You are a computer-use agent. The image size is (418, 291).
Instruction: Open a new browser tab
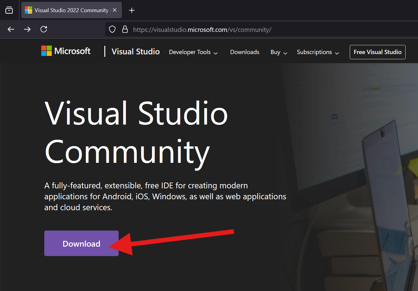click(x=132, y=10)
